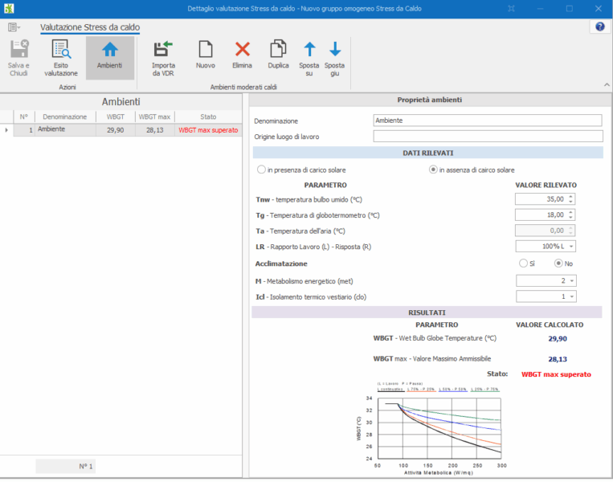Viewport: 613px width, 482px height.
Task: Sort by WBGT column header
Action: (116, 116)
